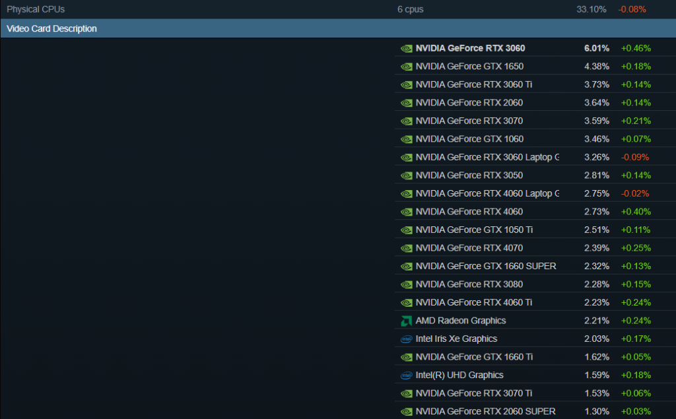Click the +0.25% change for RTX 4070
The image size is (676, 419).
pyautogui.click(x=636, y=248)
